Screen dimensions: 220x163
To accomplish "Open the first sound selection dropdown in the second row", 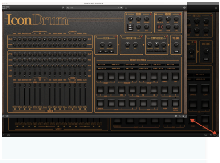I will (103, 69).
